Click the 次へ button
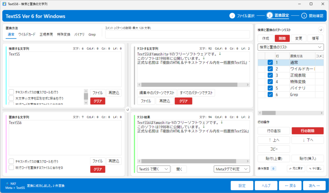 pos(314,186)
